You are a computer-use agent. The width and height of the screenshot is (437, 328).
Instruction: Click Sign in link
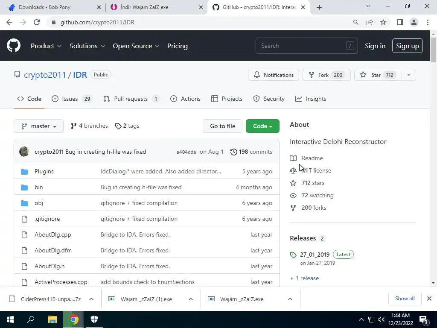(x=375, y=46)
